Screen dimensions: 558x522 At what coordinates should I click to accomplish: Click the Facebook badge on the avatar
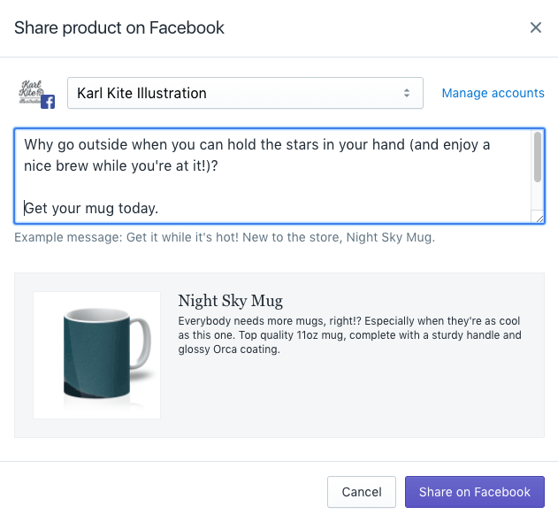pos(48,102)
